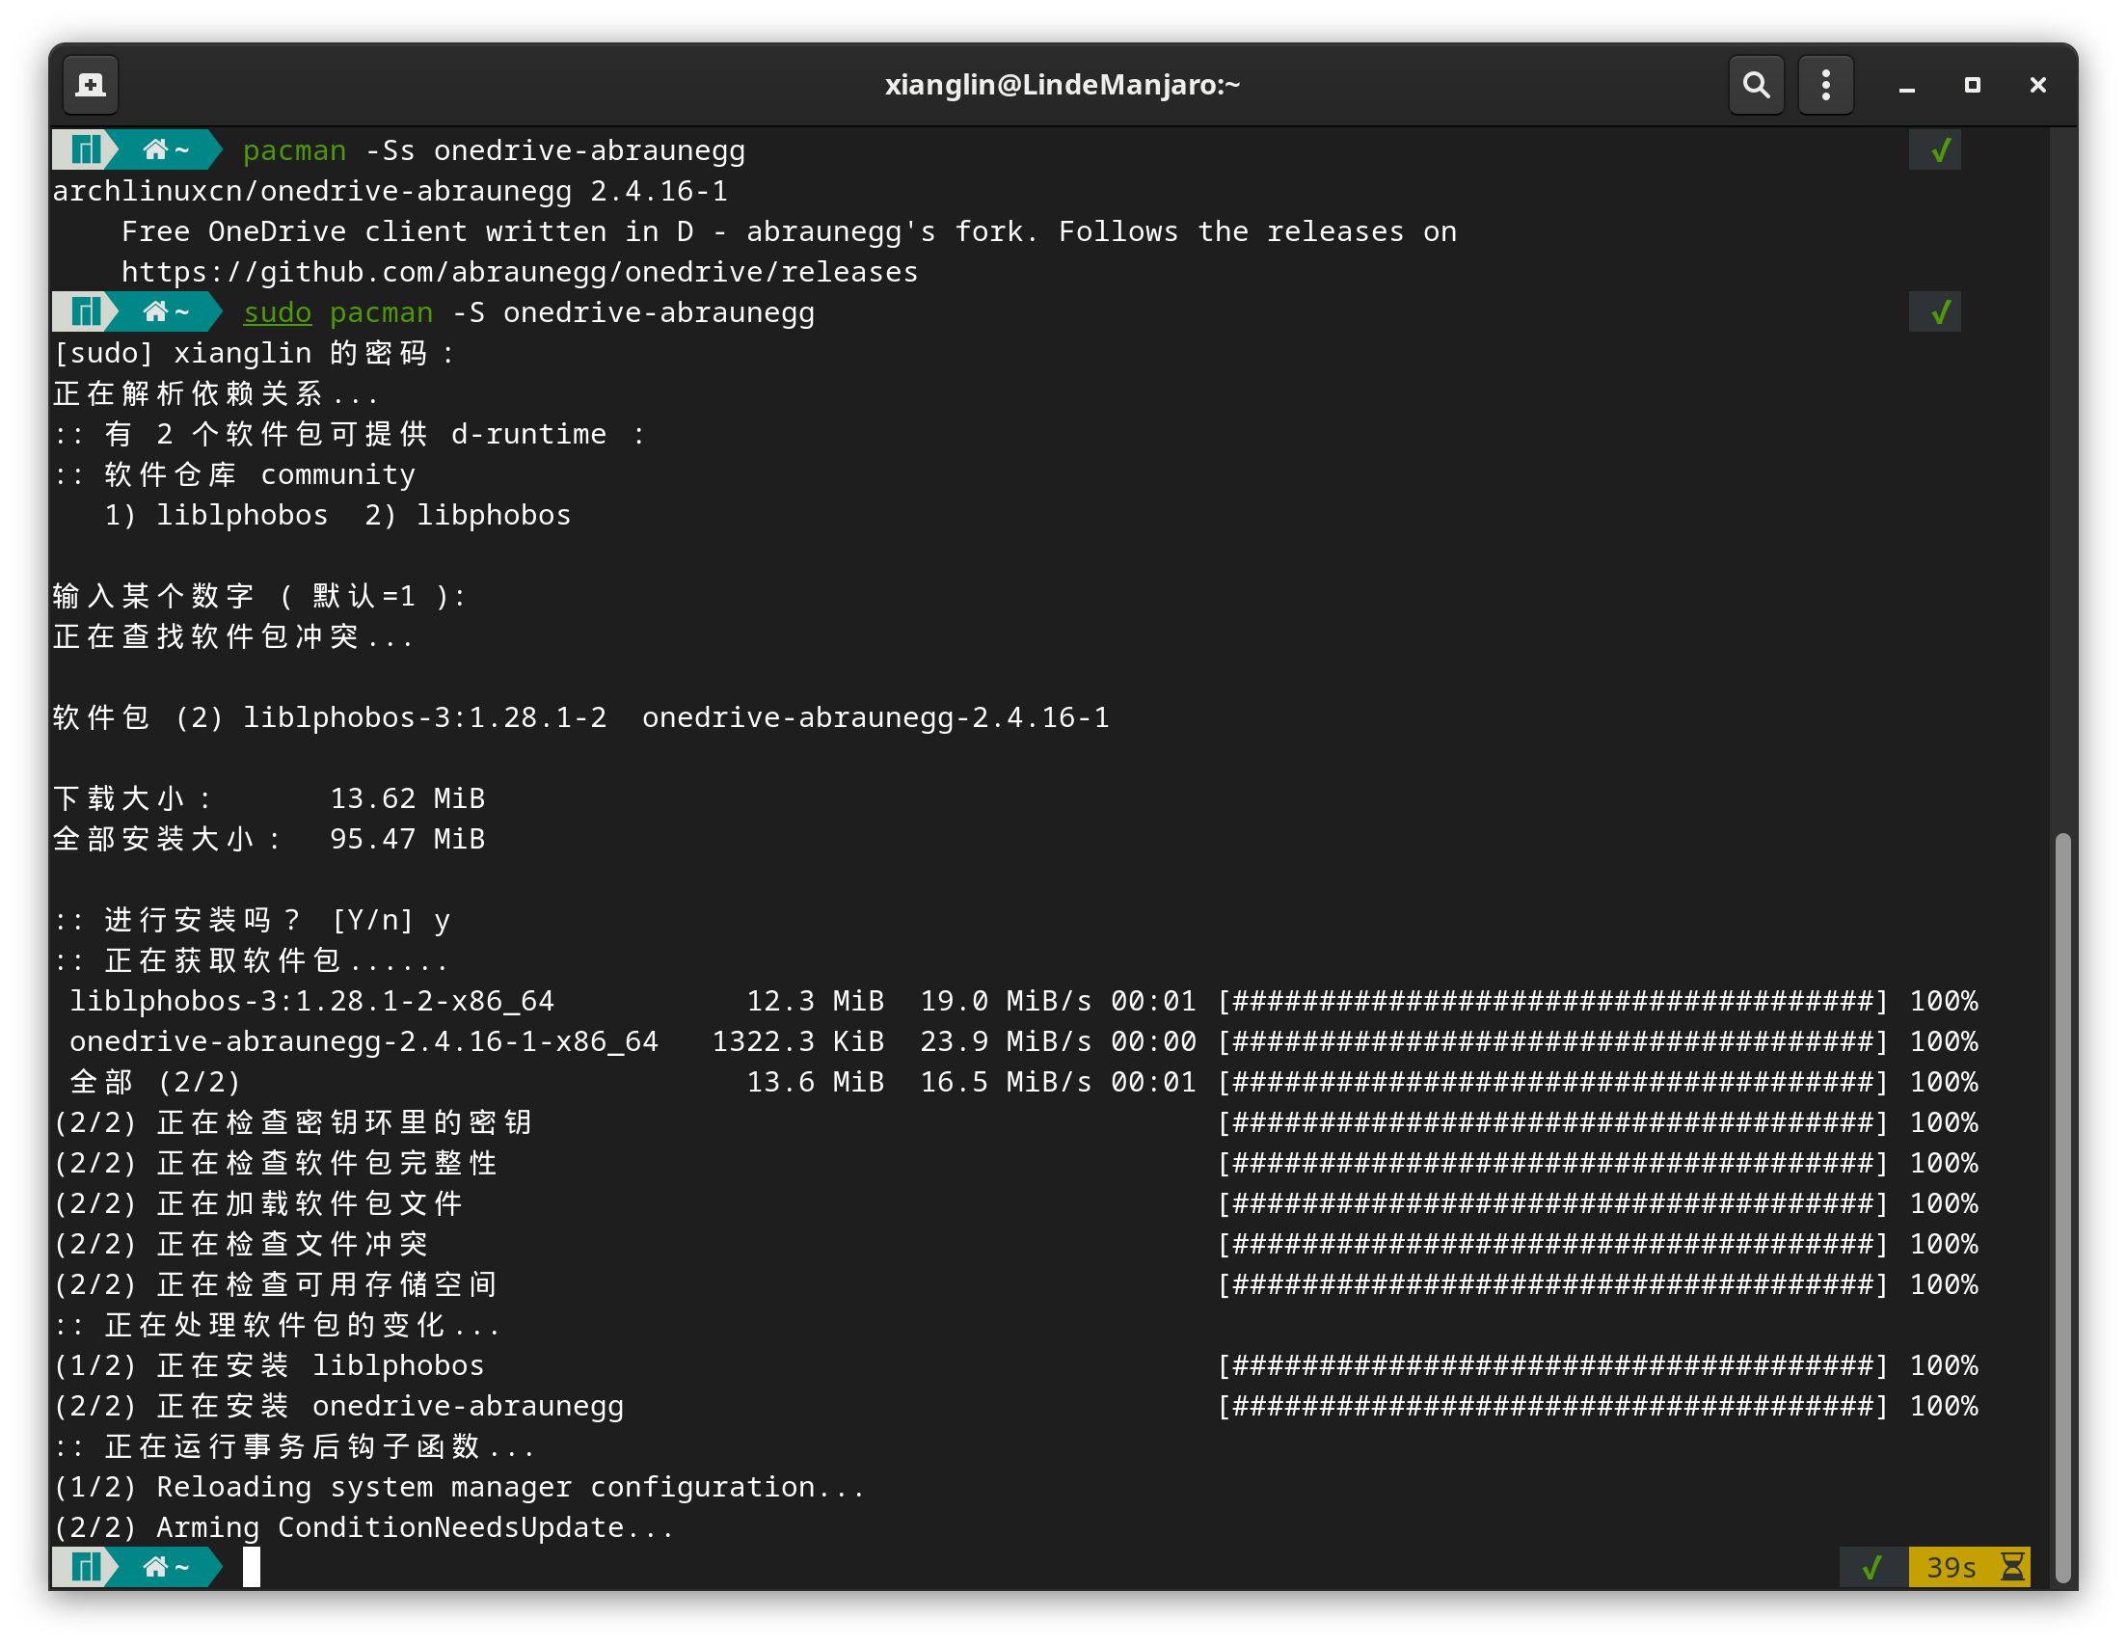Viewport: 2127px width, 1645px height.
Task: Click the '2) libphobos' option text
Action: tap(468, 515)
